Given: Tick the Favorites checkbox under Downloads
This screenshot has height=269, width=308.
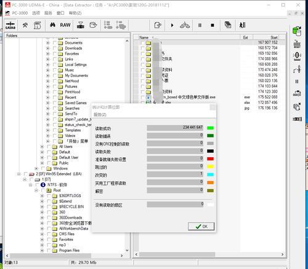Looking at the screenshot, I should coord(55,54).
